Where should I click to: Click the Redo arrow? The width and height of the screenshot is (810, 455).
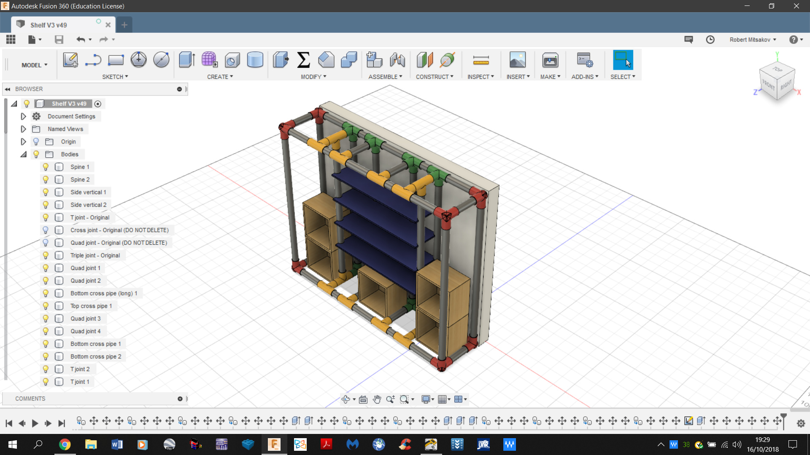coord(103,39)
